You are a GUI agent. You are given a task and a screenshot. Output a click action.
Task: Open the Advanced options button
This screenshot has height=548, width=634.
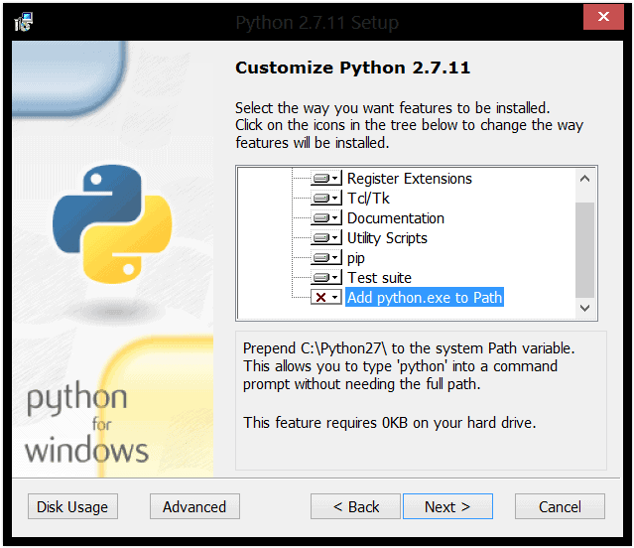[194, 506]
